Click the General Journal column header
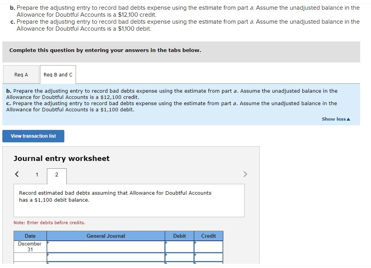 tap(106, 236)
